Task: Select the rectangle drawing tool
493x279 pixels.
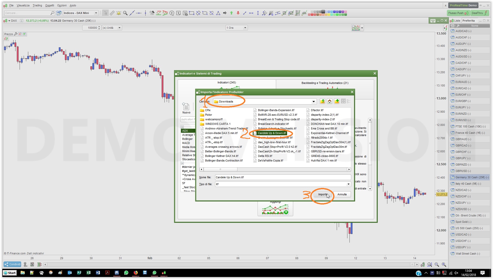Action: point(192,13)
